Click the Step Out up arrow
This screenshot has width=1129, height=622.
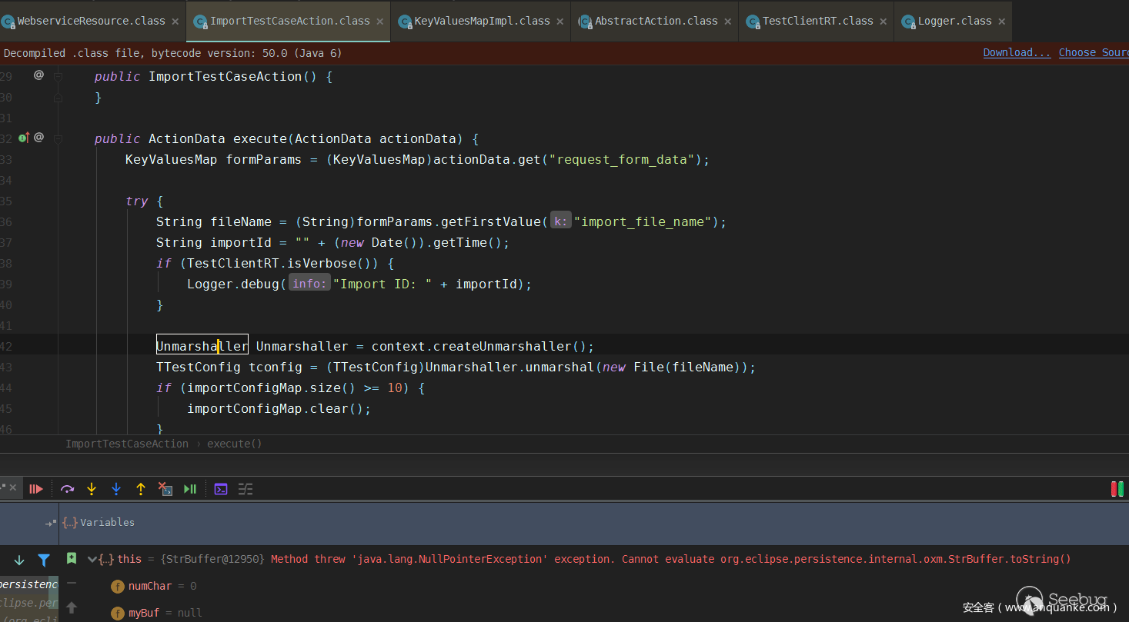coord(141,489)
